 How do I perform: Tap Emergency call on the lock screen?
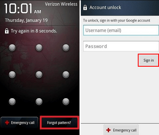(x=19, y=123)
